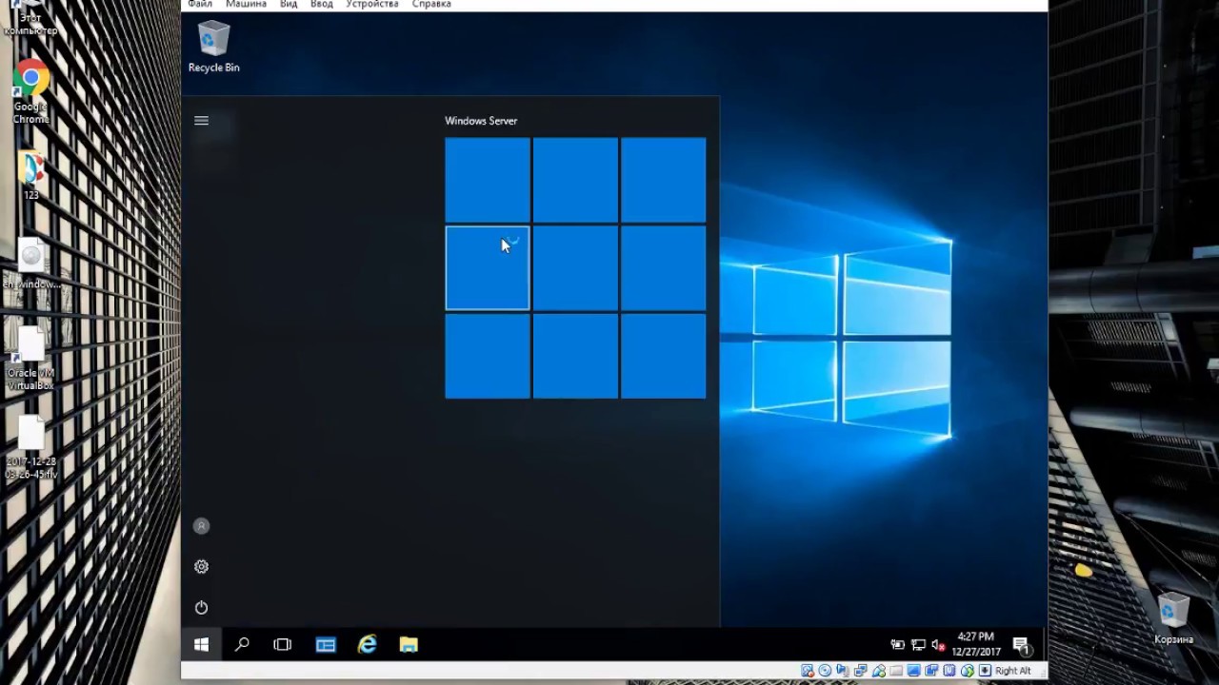
Task: Open taskbar Search magnifier
Action: coord(242,645)
